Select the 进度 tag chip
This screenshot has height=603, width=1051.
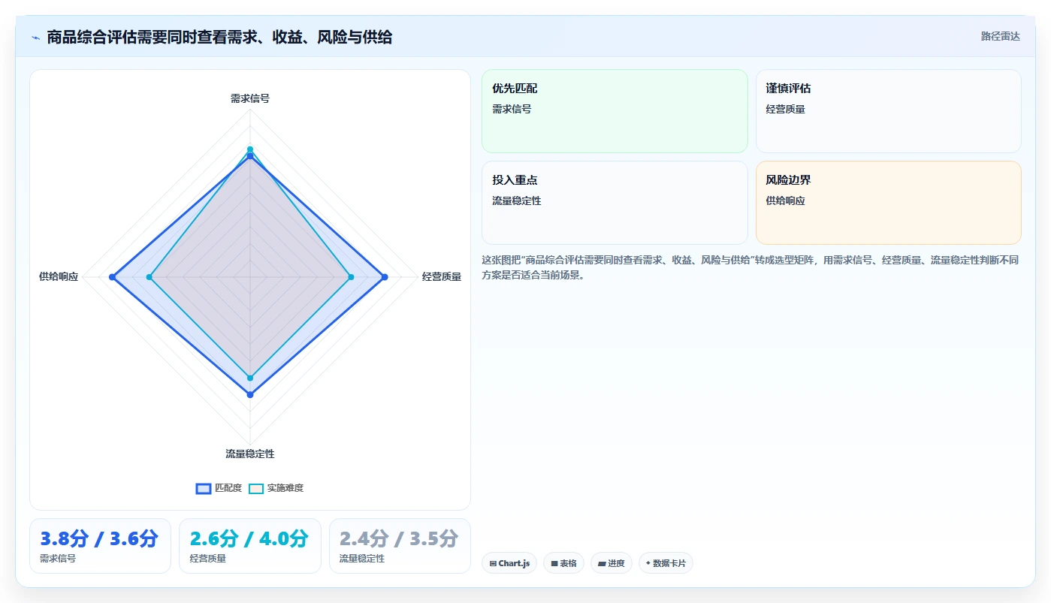612,563
